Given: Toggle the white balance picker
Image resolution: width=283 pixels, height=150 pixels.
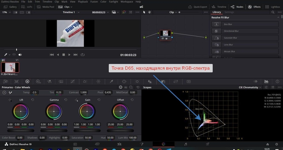Looking at the screenshot, I should point(11,93).
